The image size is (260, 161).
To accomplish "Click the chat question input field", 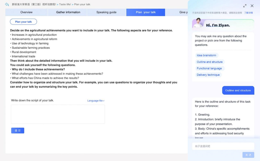I will (223, 146).
